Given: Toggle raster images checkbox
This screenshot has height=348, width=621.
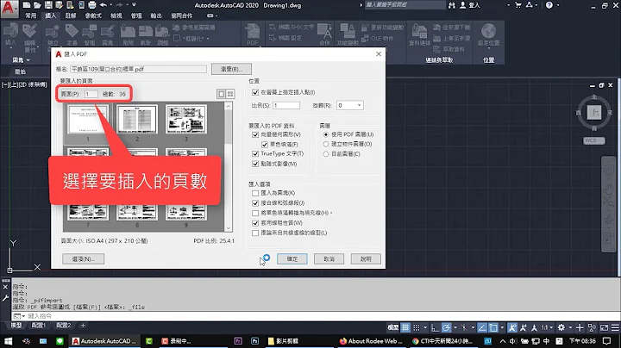Looking at the screenshot, I should coord(255,164).
